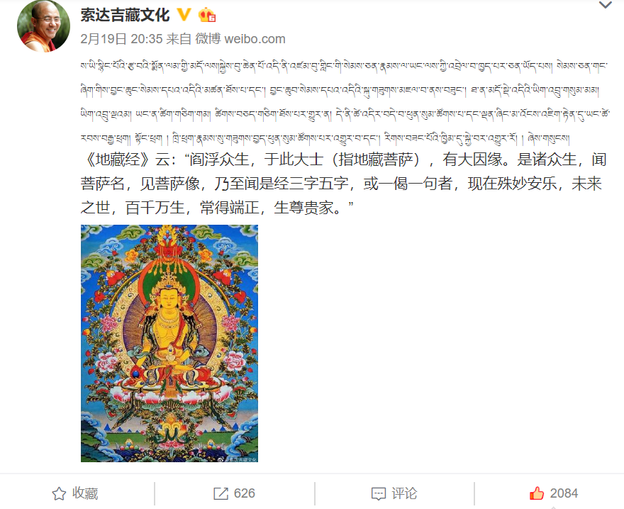The image size is (624, 509).
Task: Click the Tibetan script paragraph text
Action: 345,102
